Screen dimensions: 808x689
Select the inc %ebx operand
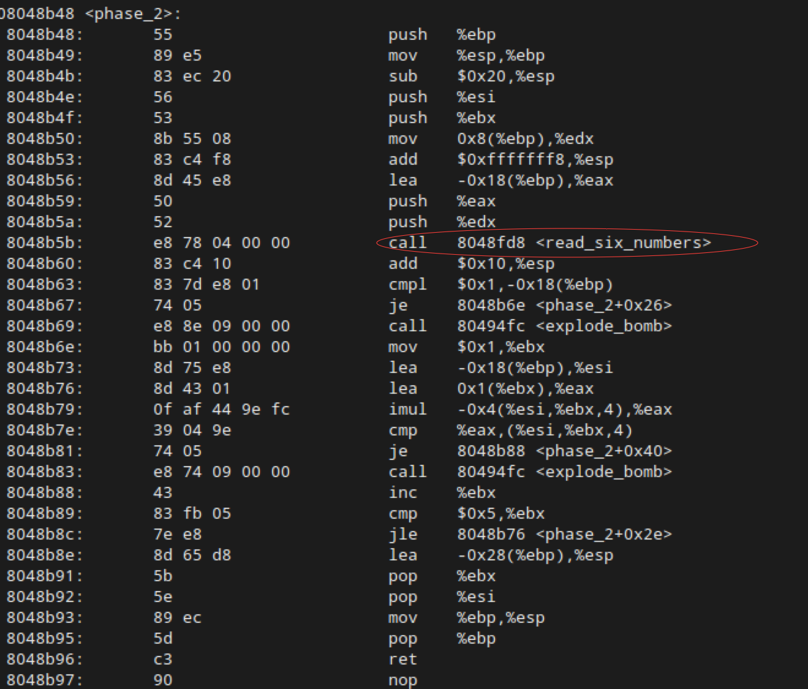coord(476,492)
